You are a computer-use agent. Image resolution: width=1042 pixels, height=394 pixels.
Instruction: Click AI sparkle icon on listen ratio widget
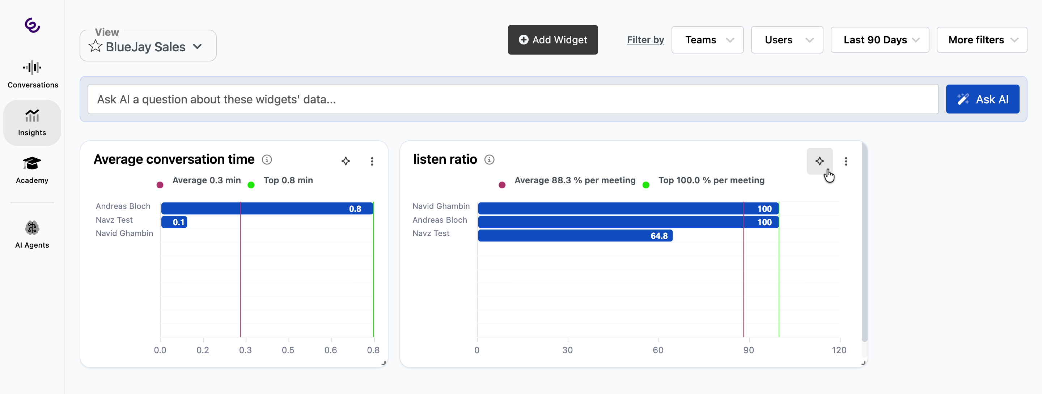[819, 161]
